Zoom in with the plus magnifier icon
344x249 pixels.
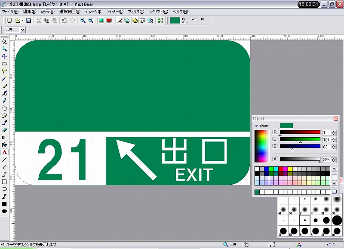pyautogui.click(x=83, y=20)
